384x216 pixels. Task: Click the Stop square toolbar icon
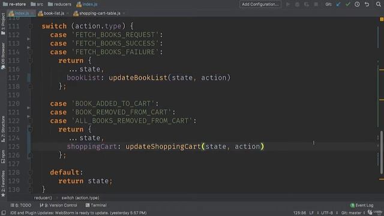pos(316,4)
